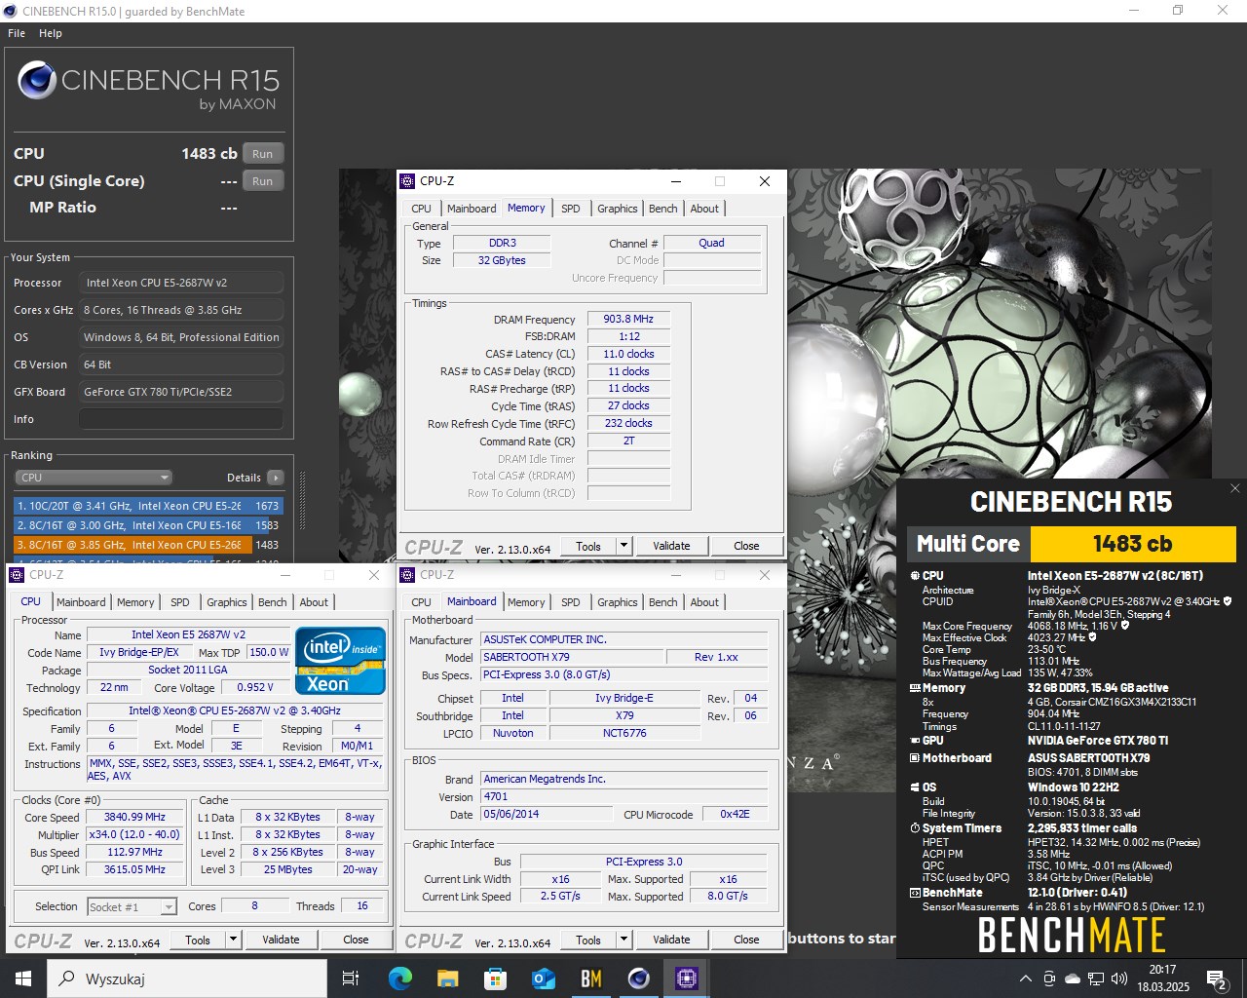Click the Details label in Ranking panel
Screen dimensions: 1247x998
[244, 478]
